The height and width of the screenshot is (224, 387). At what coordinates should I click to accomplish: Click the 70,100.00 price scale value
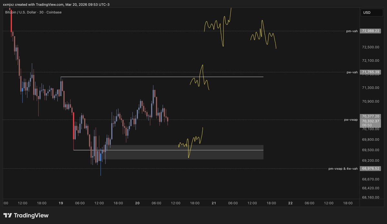point(371,129)
